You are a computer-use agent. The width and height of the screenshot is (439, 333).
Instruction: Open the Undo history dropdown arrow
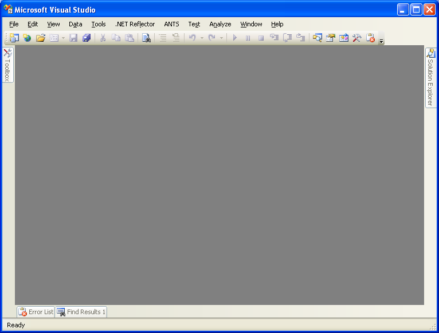(202, 38)
